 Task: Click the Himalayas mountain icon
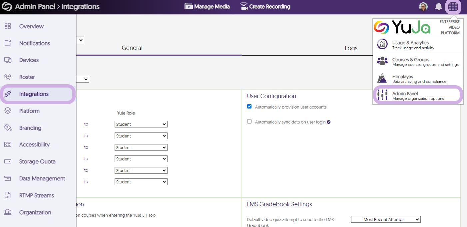click(382, 78)
